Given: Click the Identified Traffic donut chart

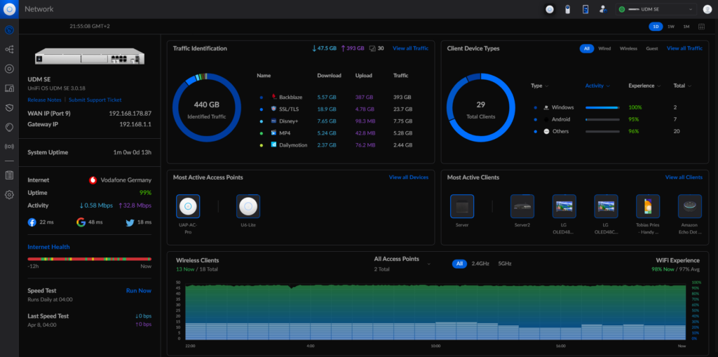Looking at the screenshot, I should [x=207, y=108].
